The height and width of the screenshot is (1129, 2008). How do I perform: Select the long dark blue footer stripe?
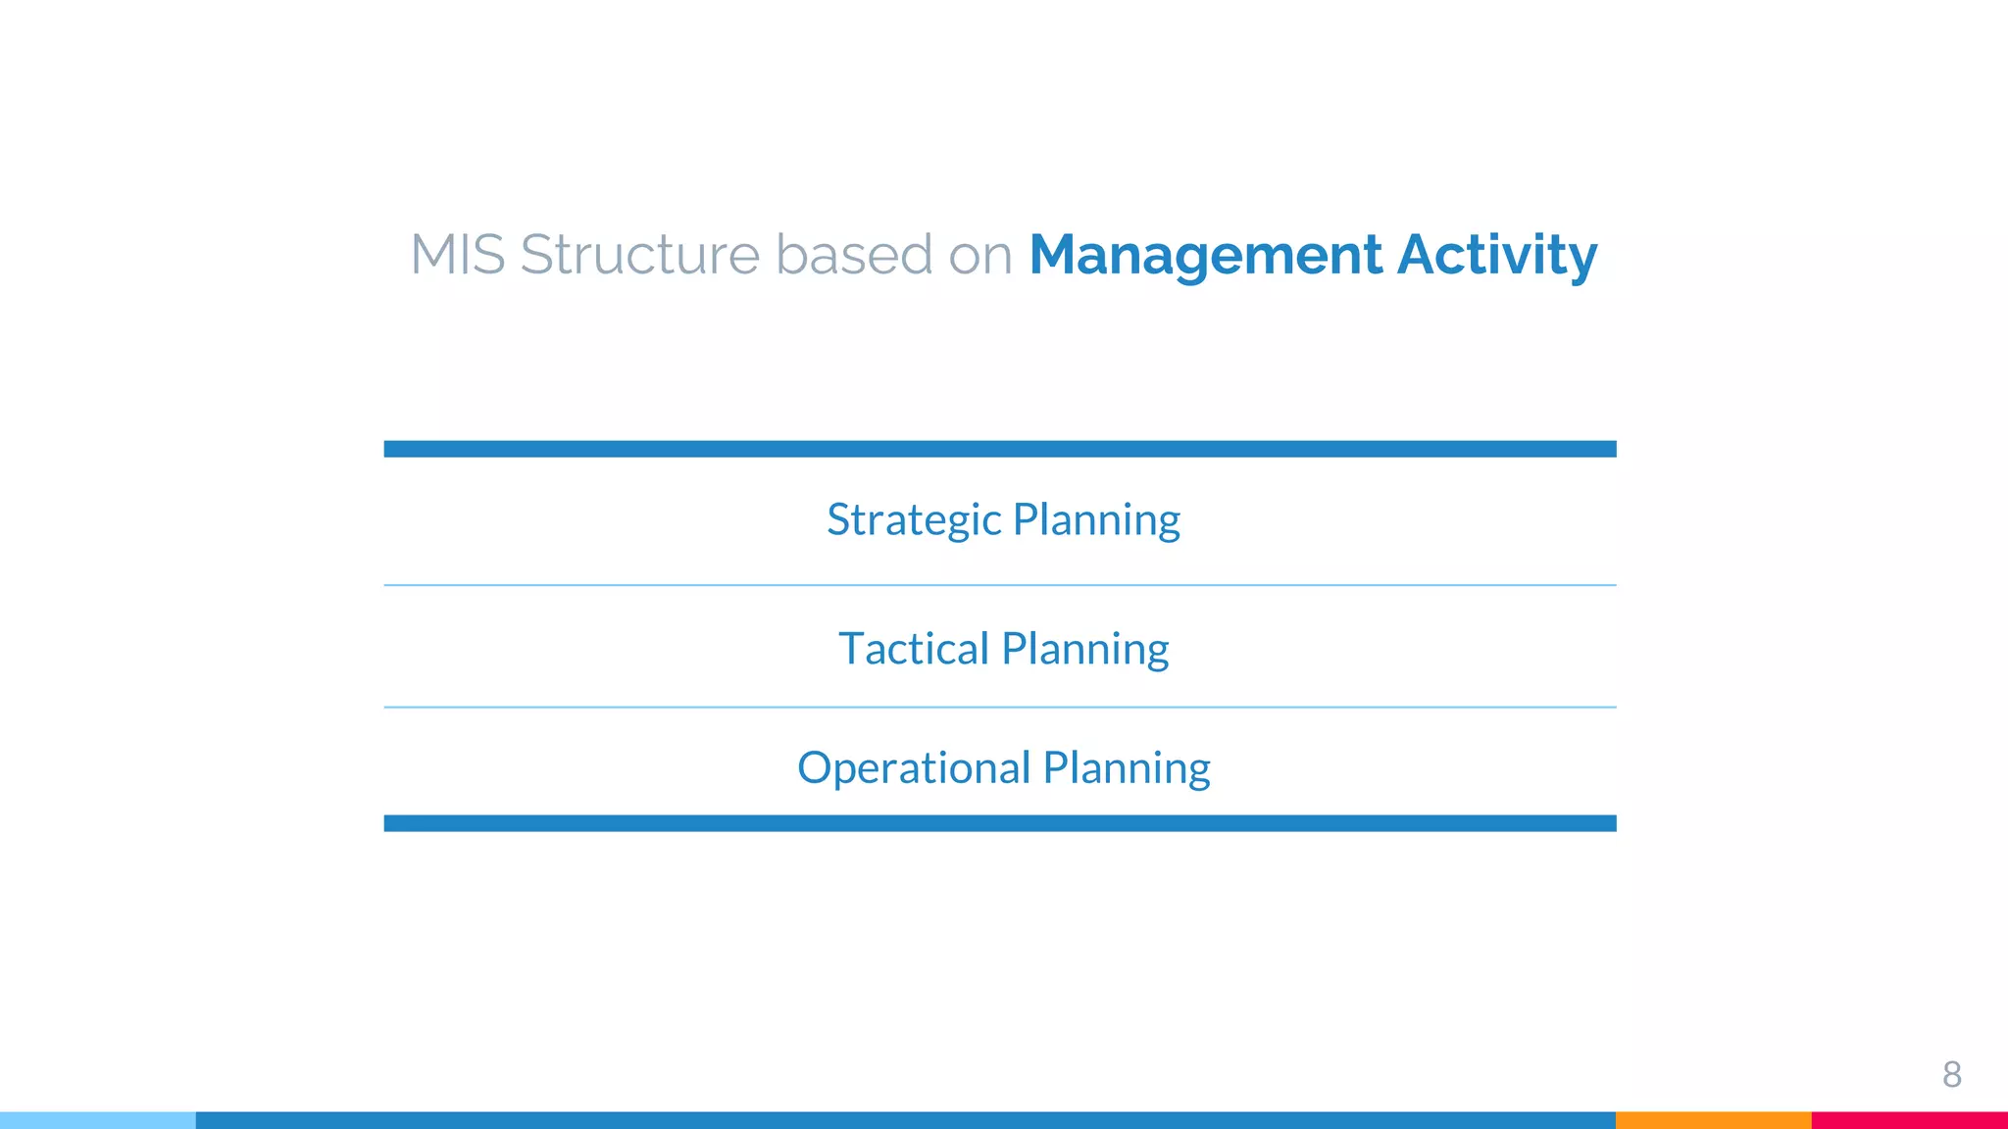click(906, 1120)
